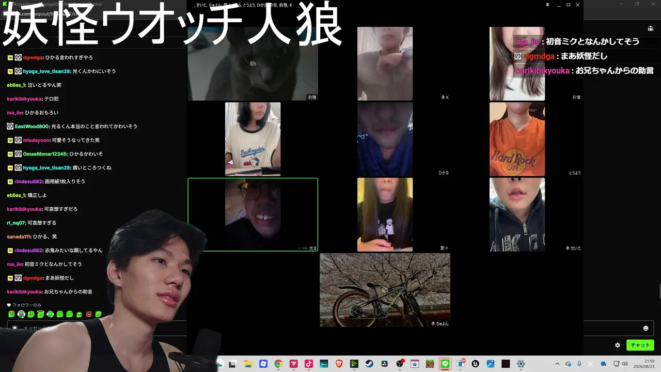
Task: Select the 豹雅 cat video tile
Action: pyautogui.click(x=253, y=64)
